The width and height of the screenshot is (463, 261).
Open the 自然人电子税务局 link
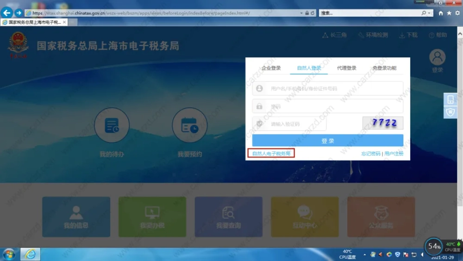(271, 154)
